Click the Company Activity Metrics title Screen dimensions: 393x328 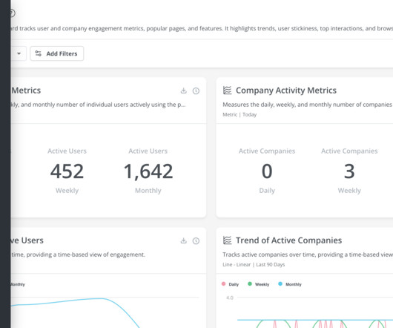tap(286, 91)
